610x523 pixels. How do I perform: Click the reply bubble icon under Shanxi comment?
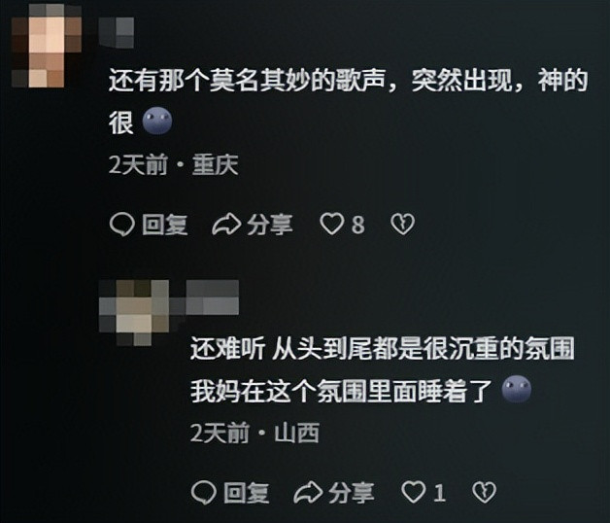coord(204,492)
